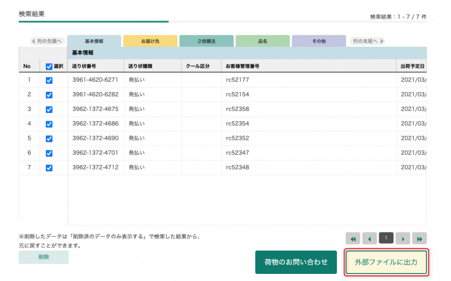
Task: Open the お届け先 tab
Action: (x=150, y=41)
